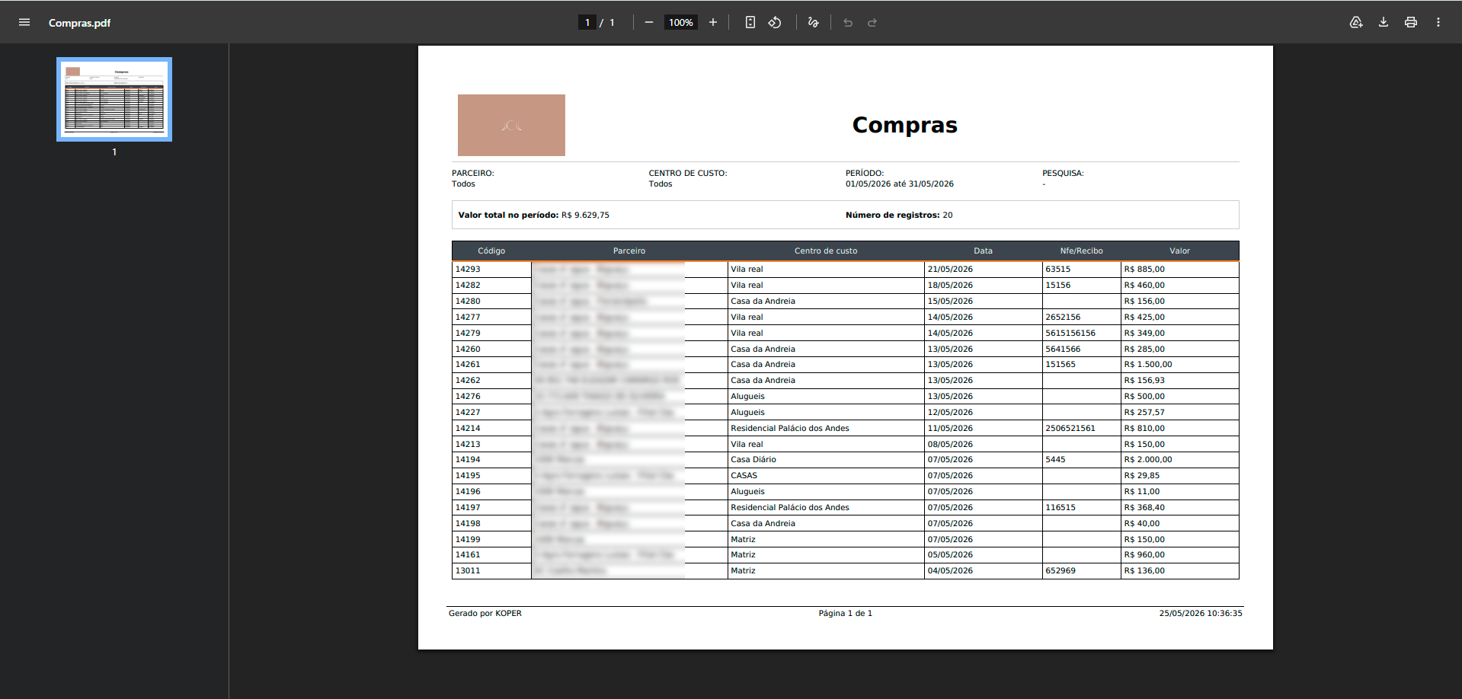Click value R$ 1.500,00
The height and width of the screenshot is (699, 1462).
[x=1148, y=365]
